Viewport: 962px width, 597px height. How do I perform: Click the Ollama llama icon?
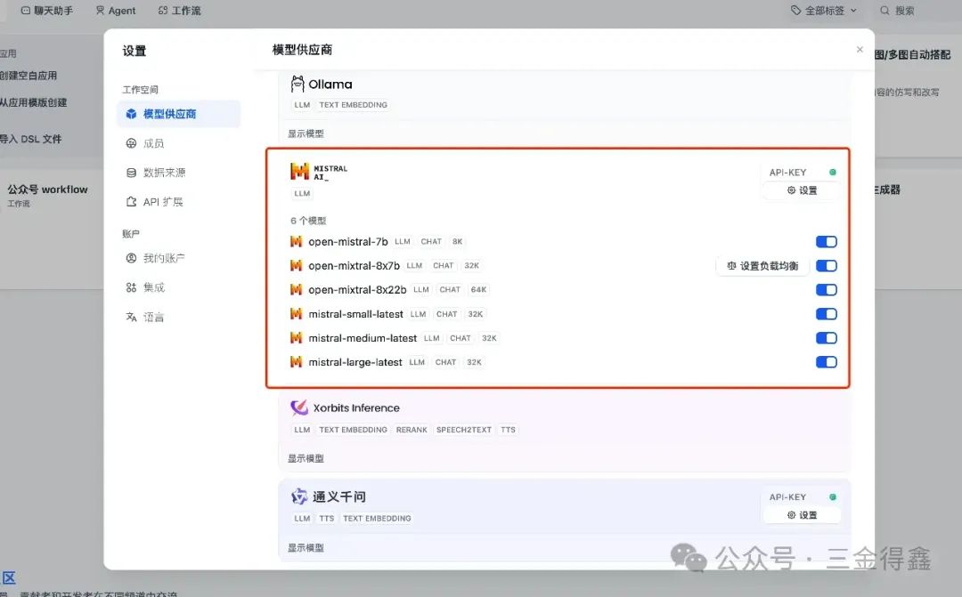click(x=298, y=85)
